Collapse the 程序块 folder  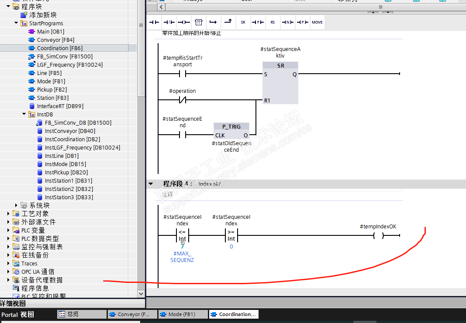[x=8, y=6]
